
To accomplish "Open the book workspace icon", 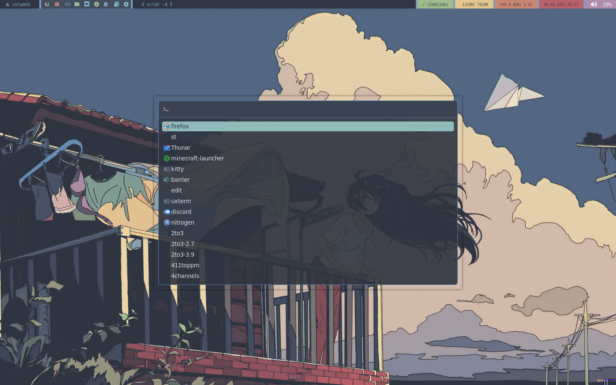I will pos(116,4).
